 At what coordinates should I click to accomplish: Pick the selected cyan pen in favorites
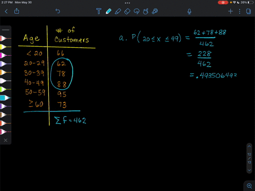(5, 98)
